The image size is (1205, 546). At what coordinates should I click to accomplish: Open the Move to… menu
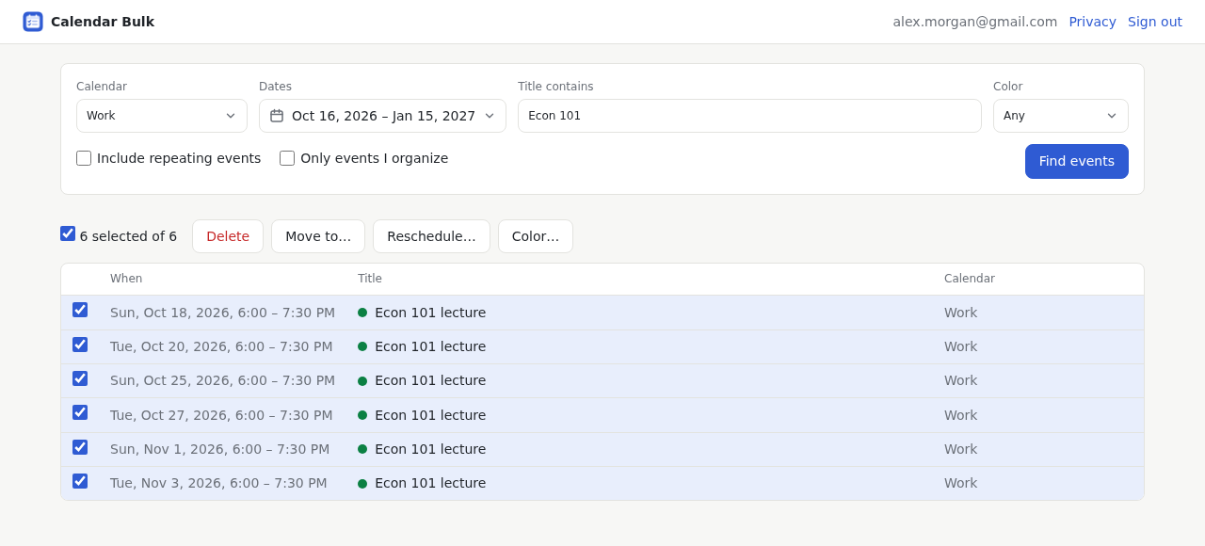coord(318,236)
